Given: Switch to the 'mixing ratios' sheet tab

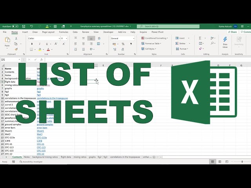Looking at the screenshot, I should pyautogui.click(x=80, y=157).
